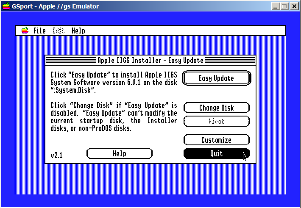
Task: Click the Installer Easy Update title bar
Action: [x=150, y=60]
